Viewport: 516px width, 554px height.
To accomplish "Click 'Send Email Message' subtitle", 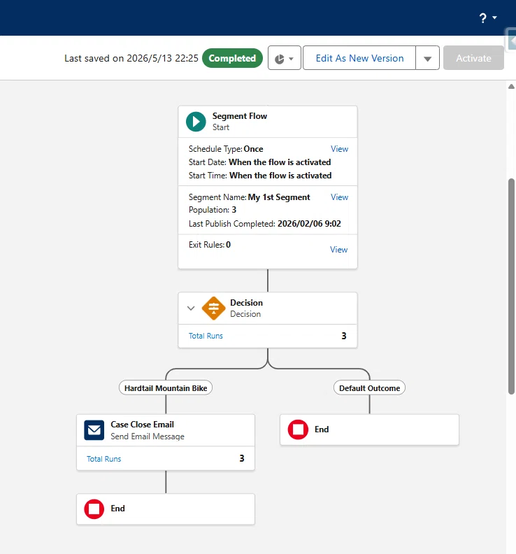I will pos(148,436).
